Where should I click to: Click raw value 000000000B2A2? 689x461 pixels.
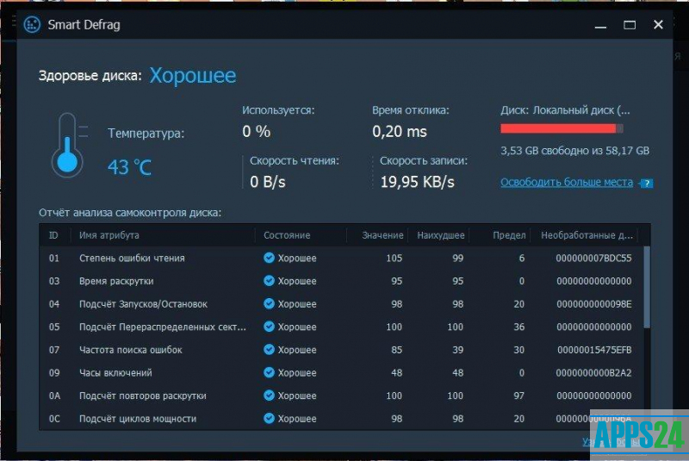click(x=593, y=372)
